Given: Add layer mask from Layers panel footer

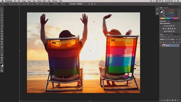Looking at the screenshot, I should (167, 100).
